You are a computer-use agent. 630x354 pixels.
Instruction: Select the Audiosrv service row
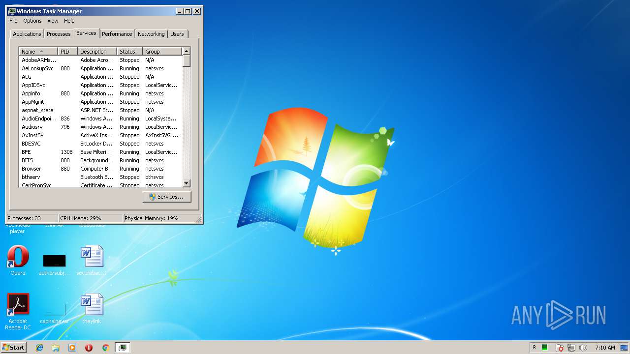coord(100,127)
